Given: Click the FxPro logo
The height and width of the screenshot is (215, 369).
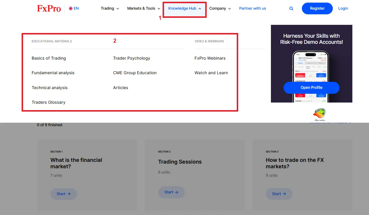Looking at the screenshot, I should point(49,8).
